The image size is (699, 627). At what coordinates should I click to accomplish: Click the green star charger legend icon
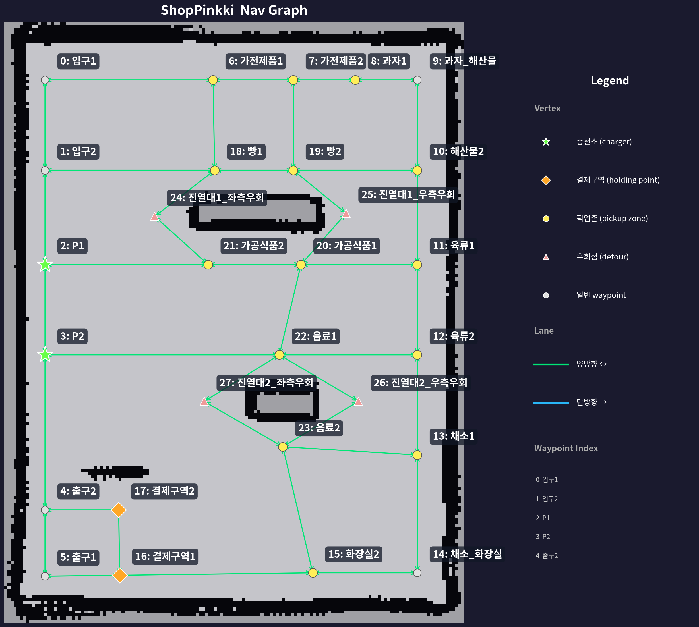pos(546,142)
